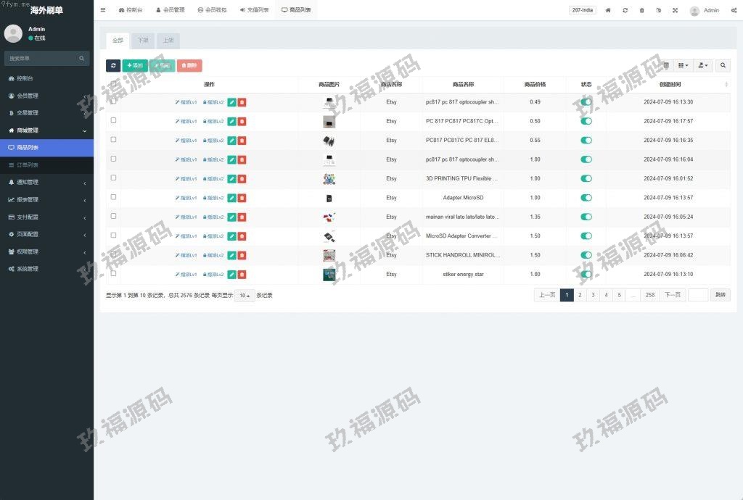Go to page 3 in pagination
743x500 pixels.
593,295
